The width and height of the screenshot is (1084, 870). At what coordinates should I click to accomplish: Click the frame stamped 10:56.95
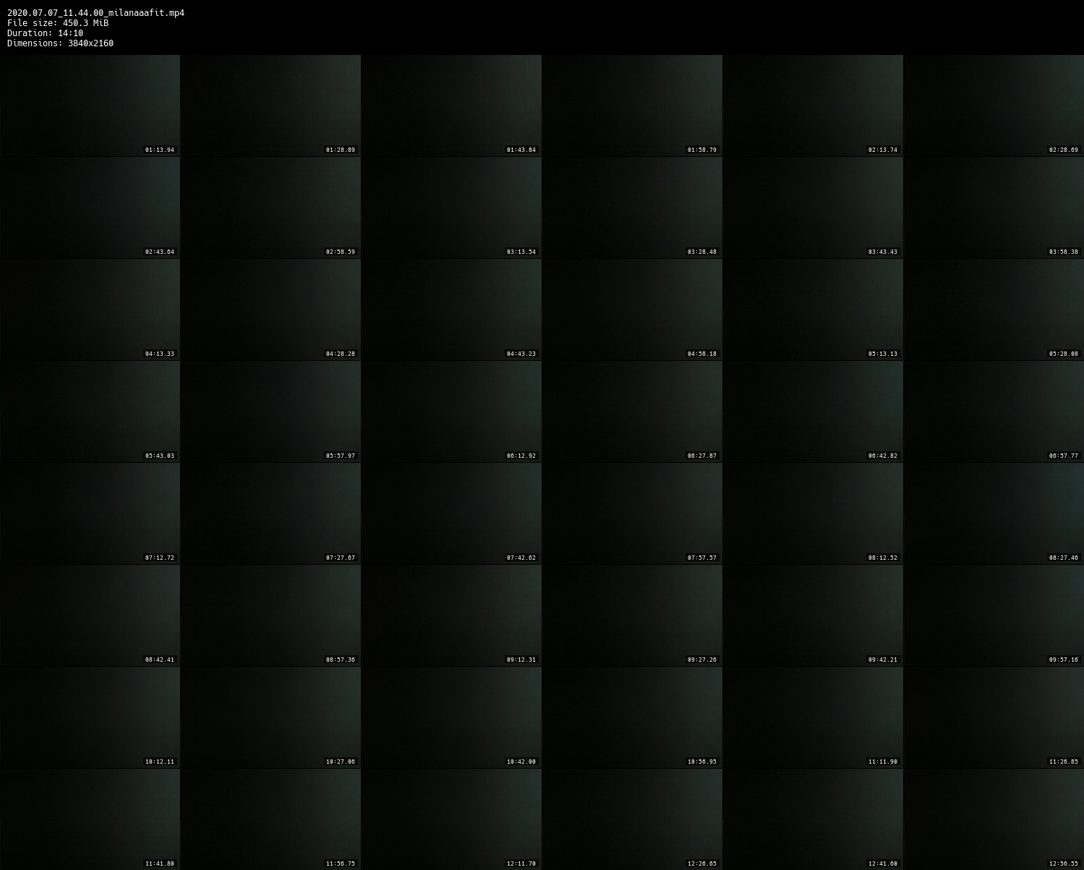click(632, 717)
